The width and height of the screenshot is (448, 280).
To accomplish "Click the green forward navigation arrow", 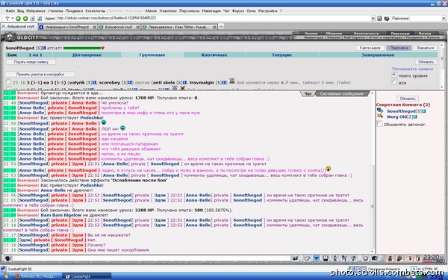I will click(25, 18).
